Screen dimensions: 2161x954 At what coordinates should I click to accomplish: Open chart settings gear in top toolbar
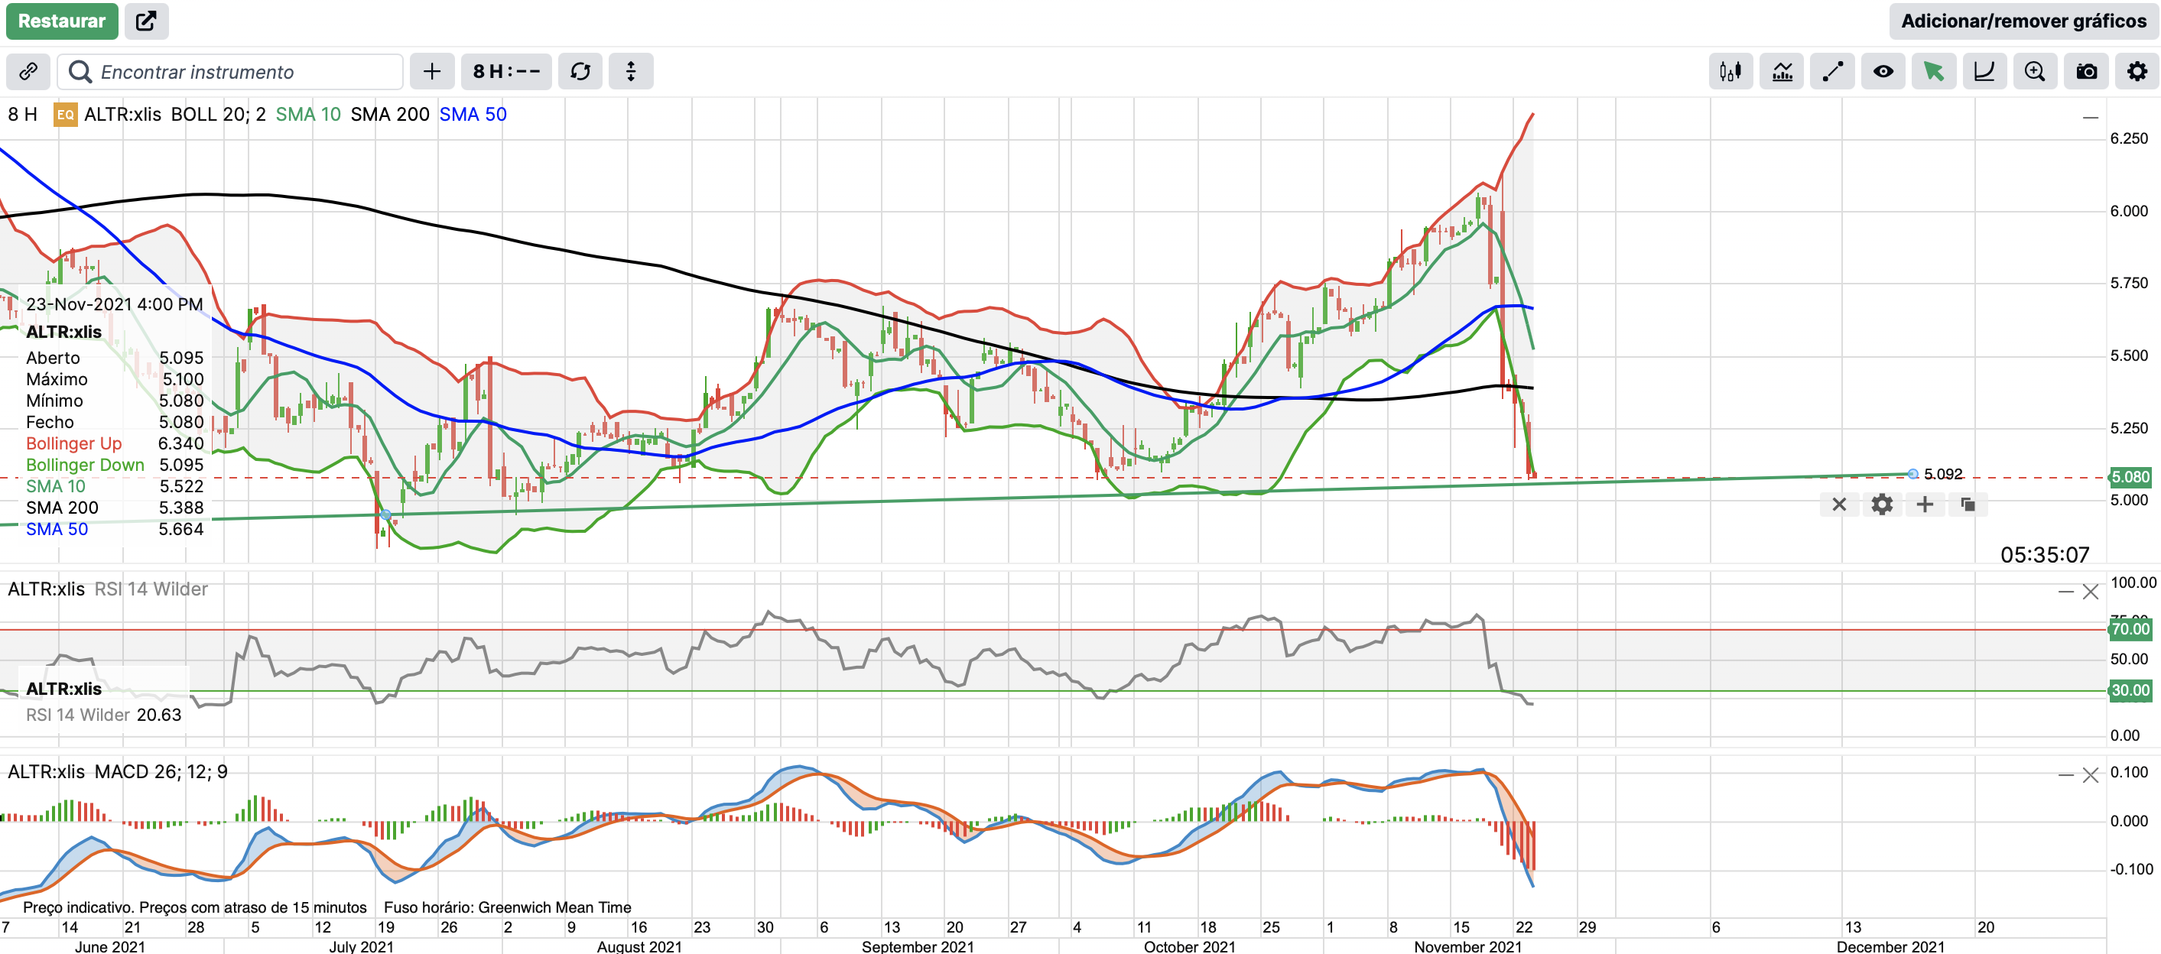(2137, 71)
